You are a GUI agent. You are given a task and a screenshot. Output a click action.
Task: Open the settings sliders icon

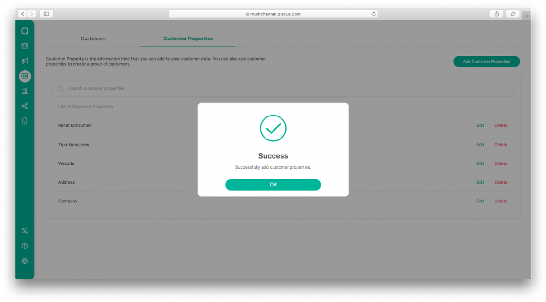[24, 231]
